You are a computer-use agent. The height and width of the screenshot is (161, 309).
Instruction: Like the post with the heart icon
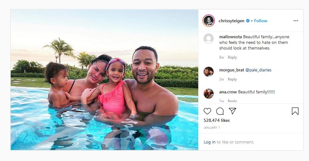tap(207, 111)
